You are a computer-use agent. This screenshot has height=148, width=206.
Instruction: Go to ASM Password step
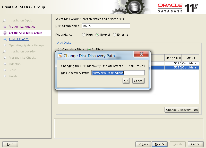[19, 39]
